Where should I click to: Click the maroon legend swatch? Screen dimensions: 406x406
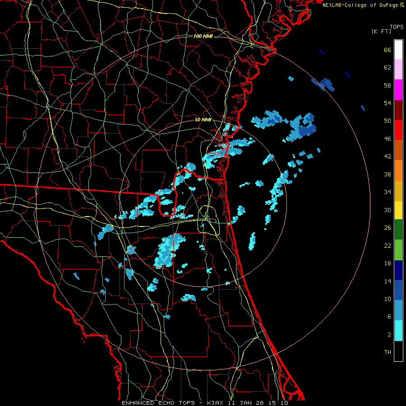pyautogui.click(x=398, y=110)
